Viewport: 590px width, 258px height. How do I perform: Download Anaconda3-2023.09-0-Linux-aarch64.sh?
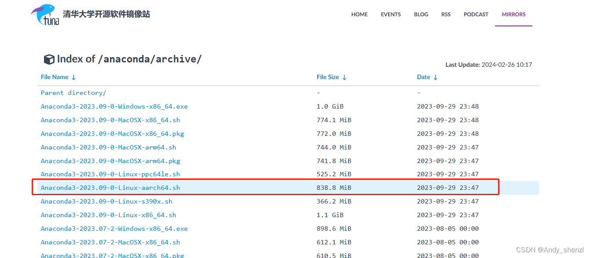[x=110, y=188]
